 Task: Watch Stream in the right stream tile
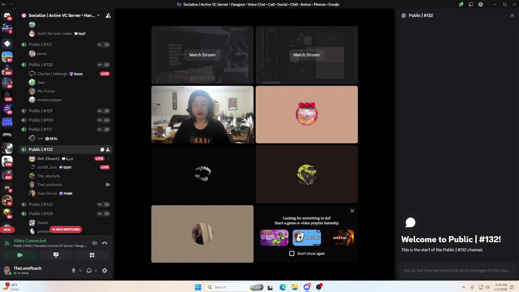point(307,55)
